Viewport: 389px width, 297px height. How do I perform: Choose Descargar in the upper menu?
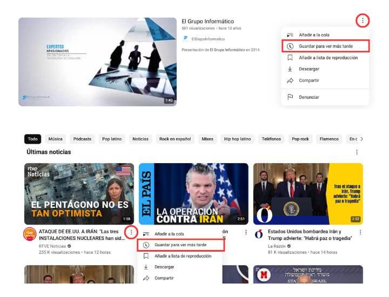(325, 69)
